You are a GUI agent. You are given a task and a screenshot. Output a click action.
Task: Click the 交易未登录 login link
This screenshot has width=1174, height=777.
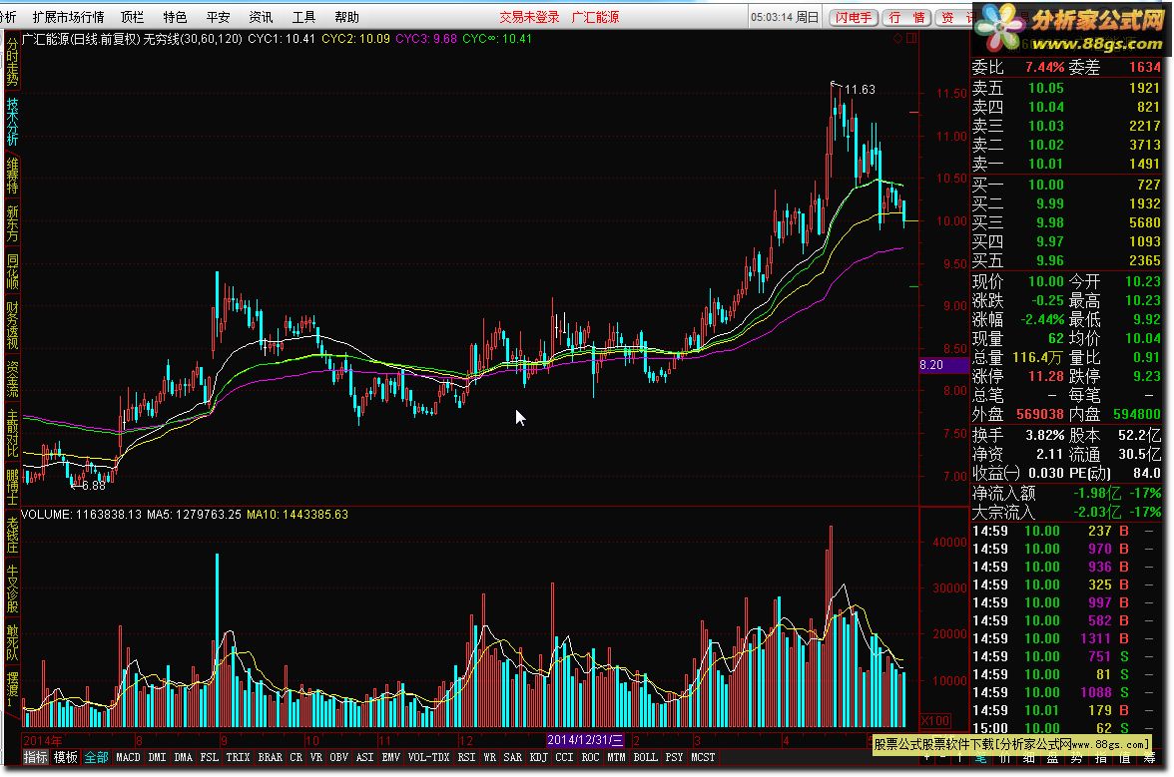pyautogui.click(x=529, y=16)
